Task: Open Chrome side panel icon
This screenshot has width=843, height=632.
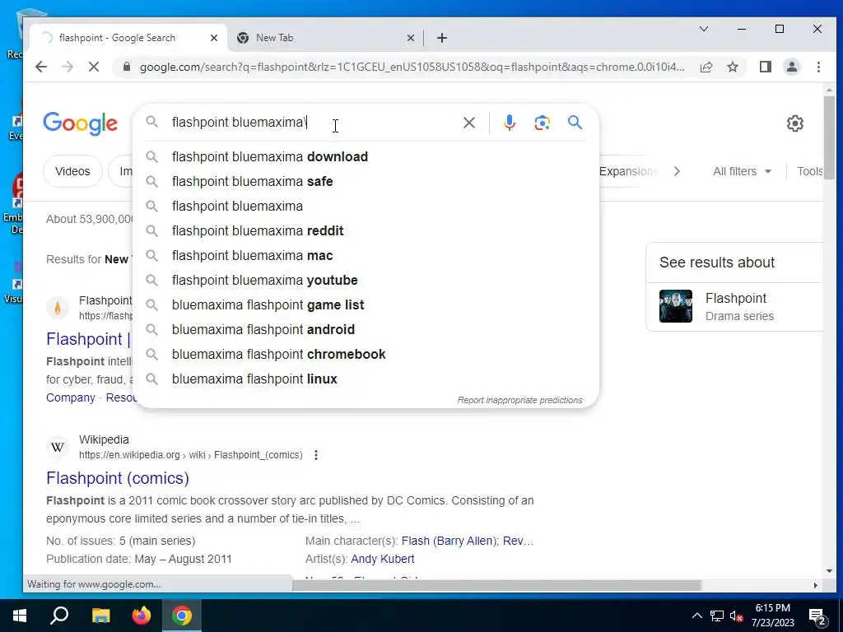Action: [765, 67]
